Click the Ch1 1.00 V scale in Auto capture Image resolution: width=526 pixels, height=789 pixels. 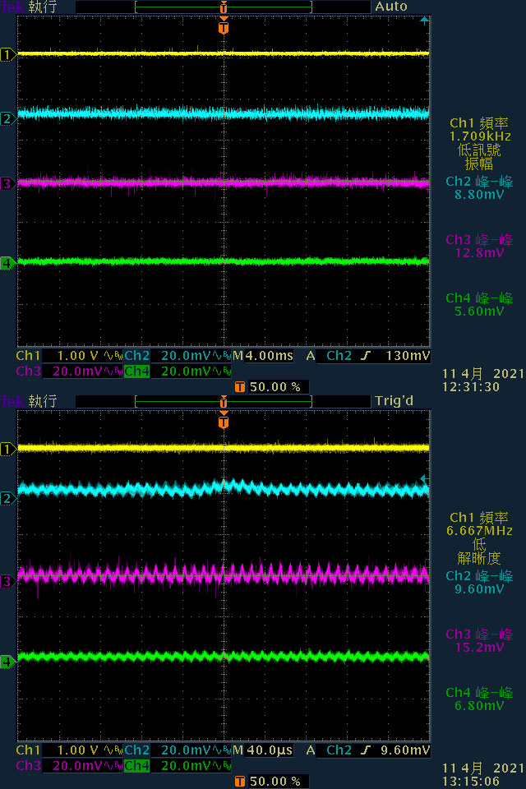click(x=68, y=356)
